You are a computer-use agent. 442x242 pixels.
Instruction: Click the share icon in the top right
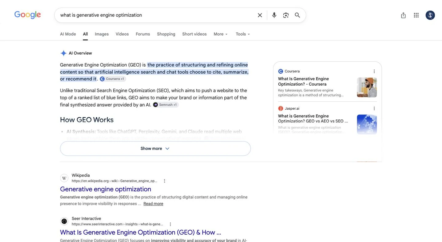tap(403, 15)
